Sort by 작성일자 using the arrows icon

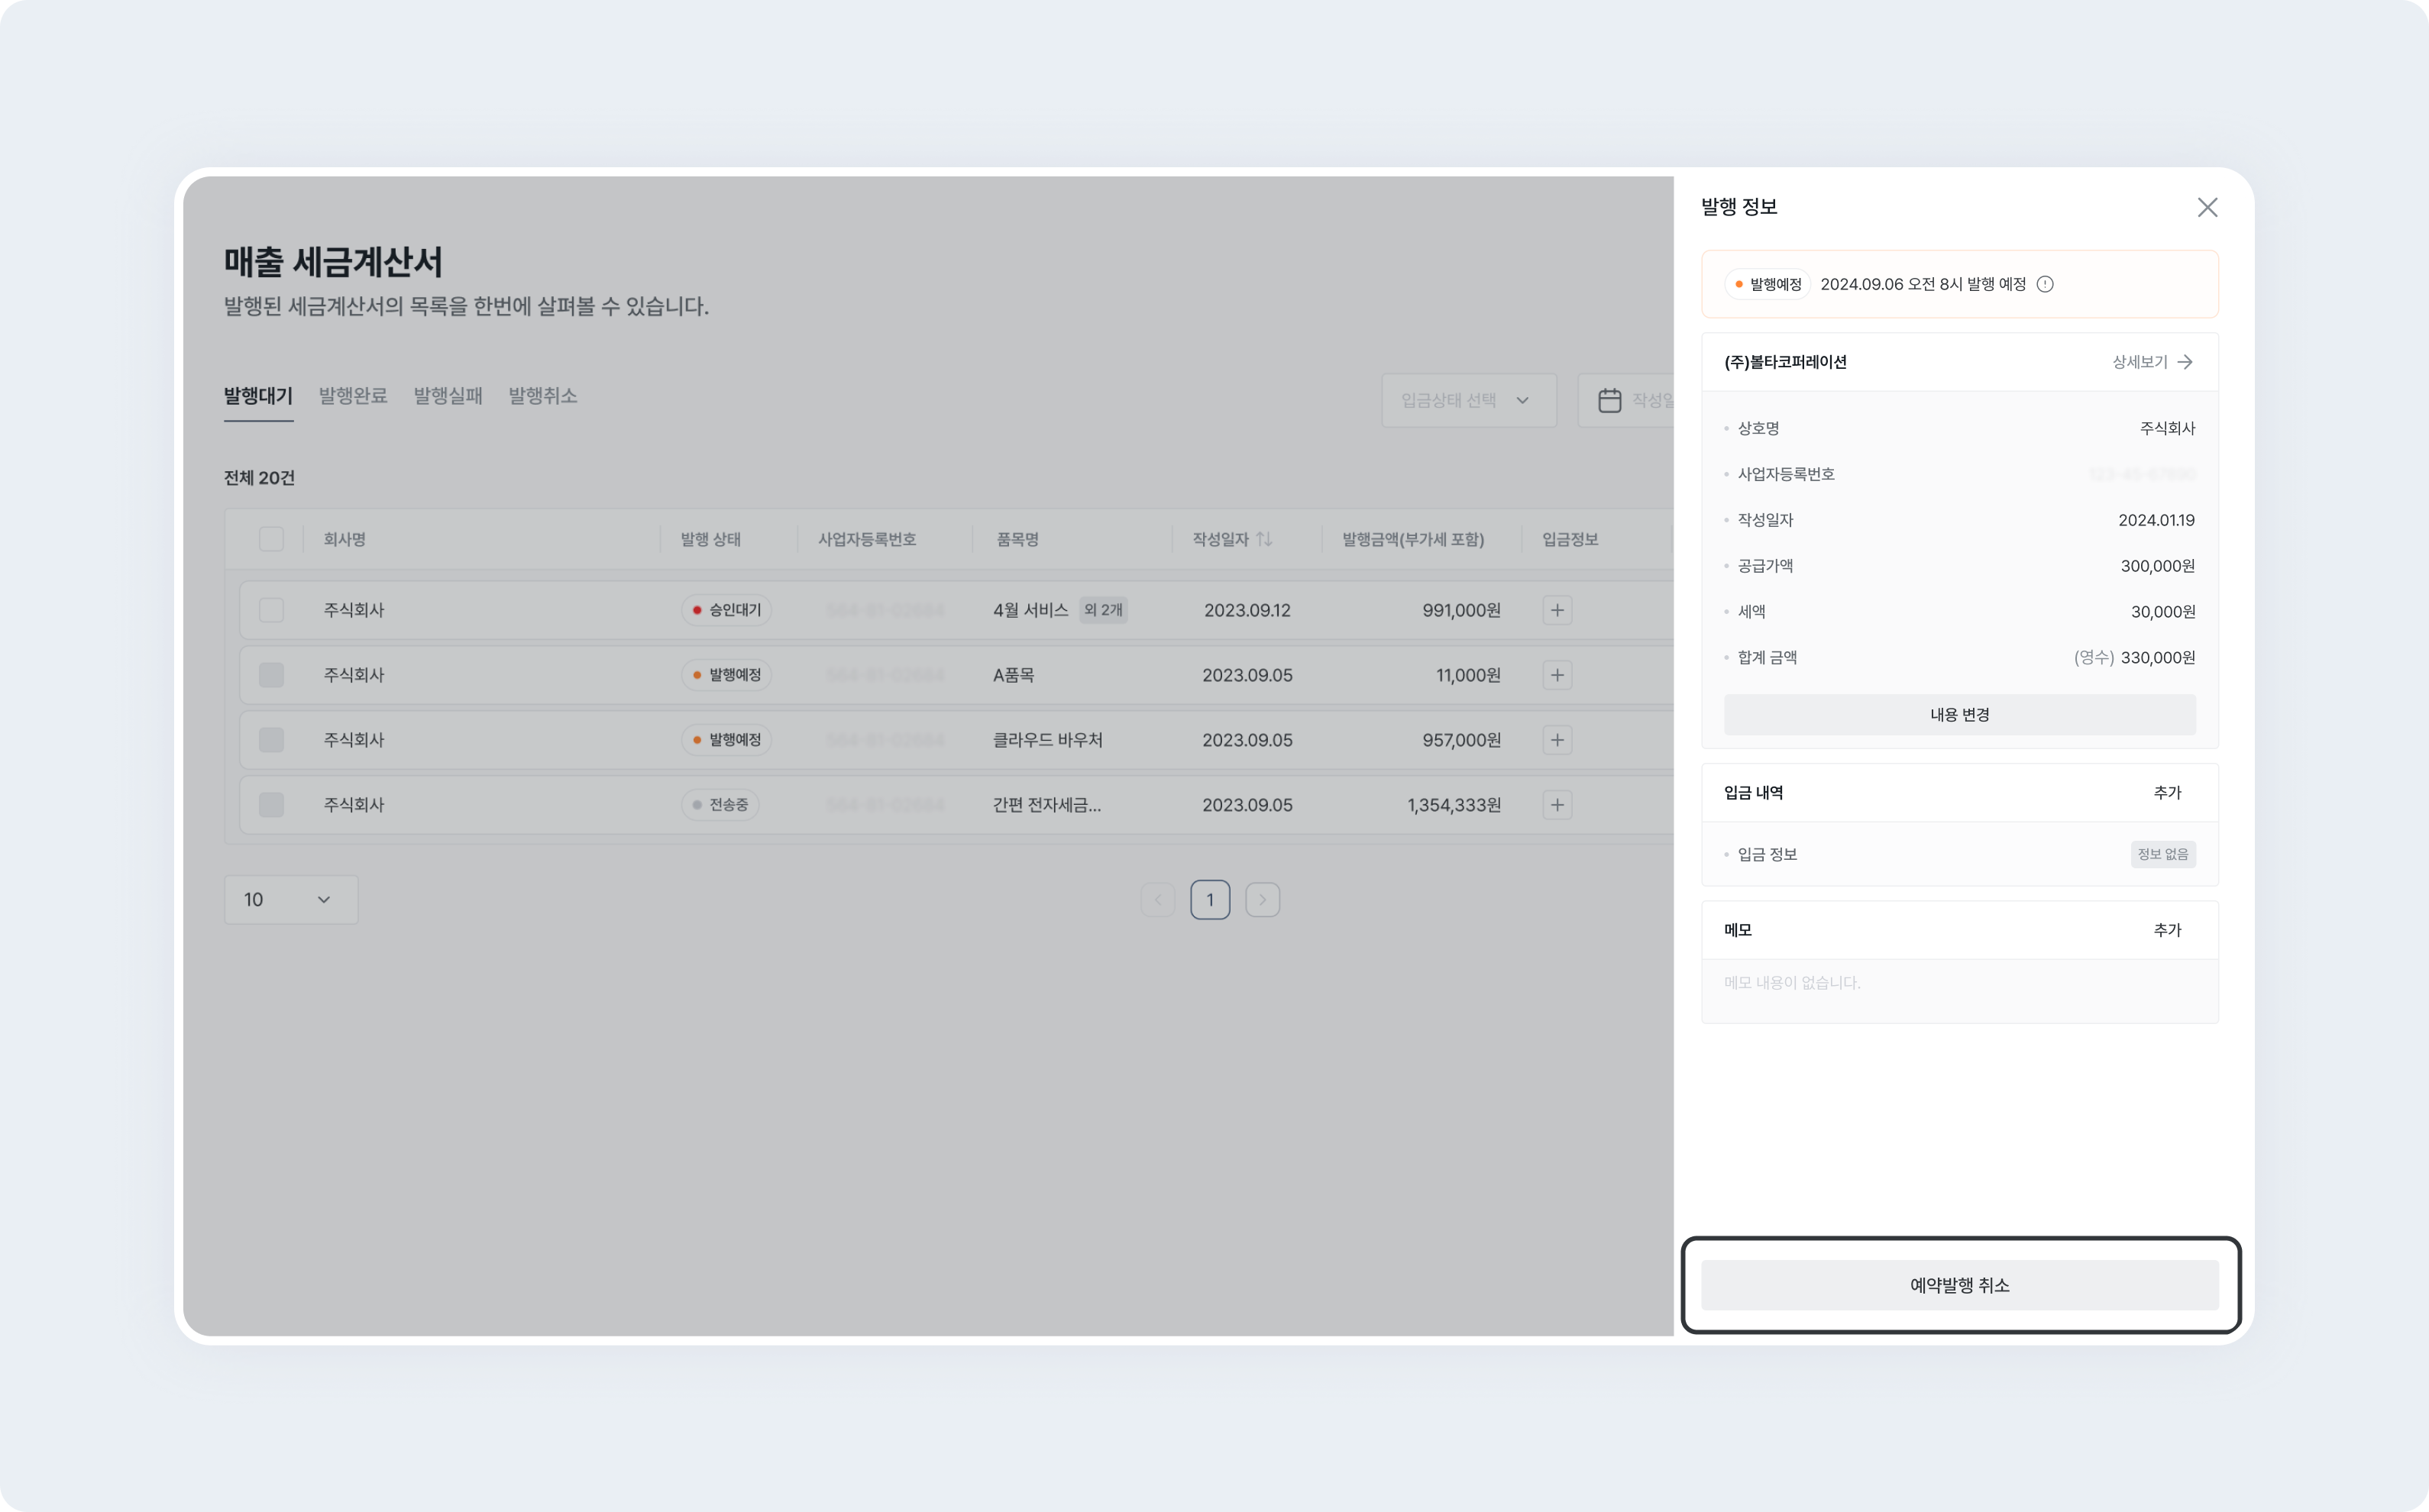[x=1264, y=539]
